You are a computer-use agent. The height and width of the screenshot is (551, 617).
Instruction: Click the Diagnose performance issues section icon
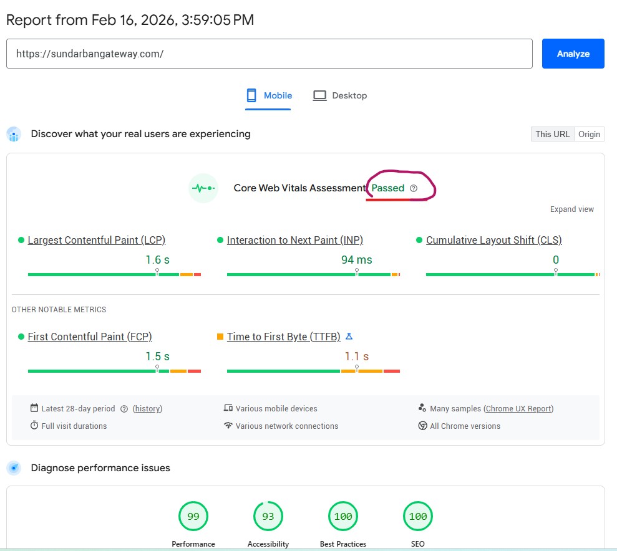(x=14, y=468)
